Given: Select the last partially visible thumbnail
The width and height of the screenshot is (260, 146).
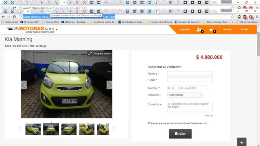Looking at the screenshot, I should click(103, 129).
